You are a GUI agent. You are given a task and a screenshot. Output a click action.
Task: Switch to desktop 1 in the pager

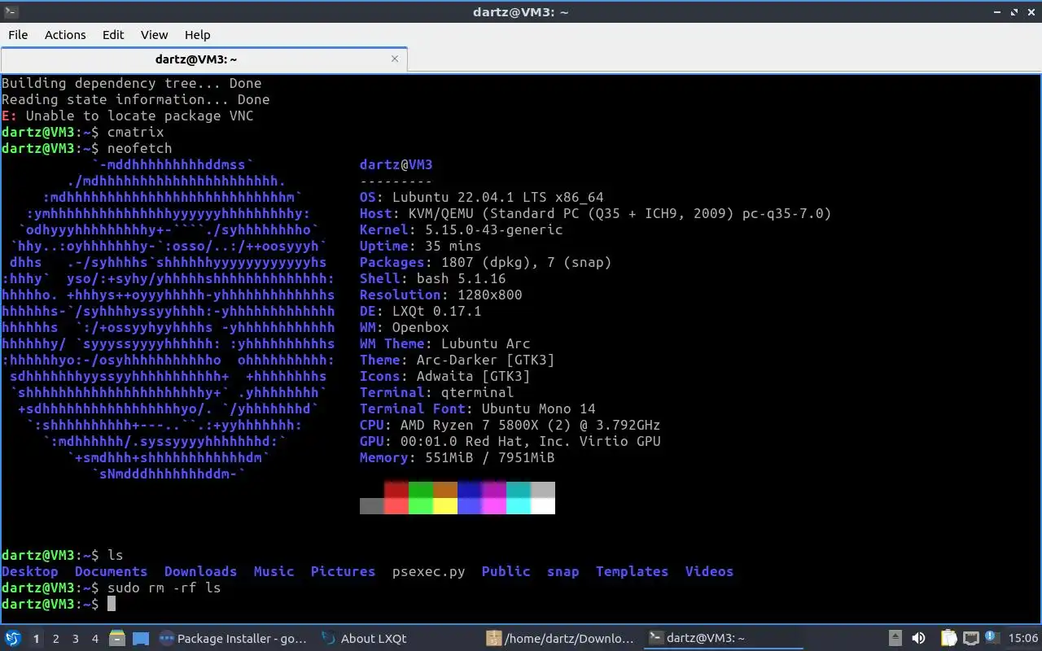pos(36,639)
